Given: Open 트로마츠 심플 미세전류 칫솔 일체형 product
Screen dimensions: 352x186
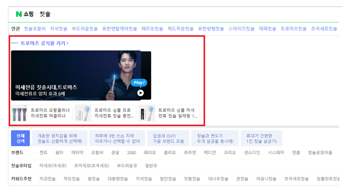Looking at the screenshot, I should click(169, 113).
